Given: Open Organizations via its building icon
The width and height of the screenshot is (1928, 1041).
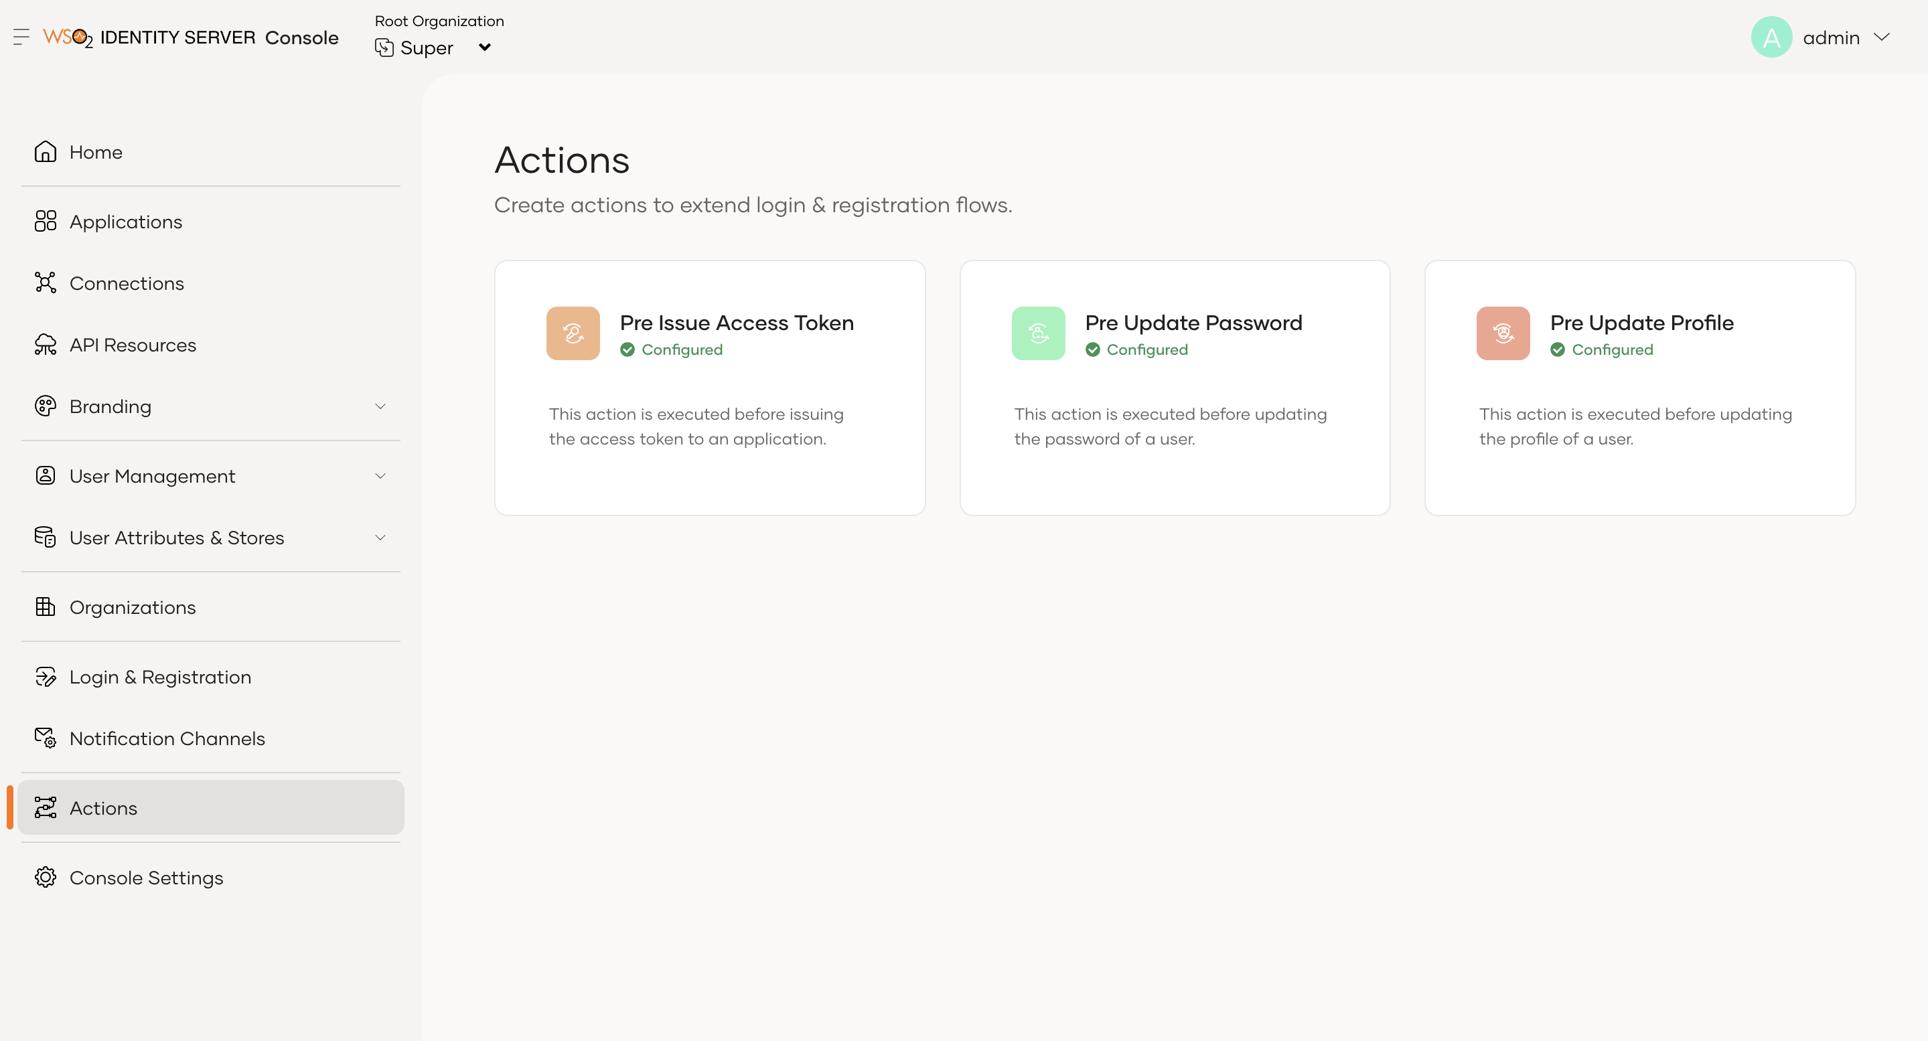Looking at the screenshot, I should pyautogui.click(x=46, y=607).
